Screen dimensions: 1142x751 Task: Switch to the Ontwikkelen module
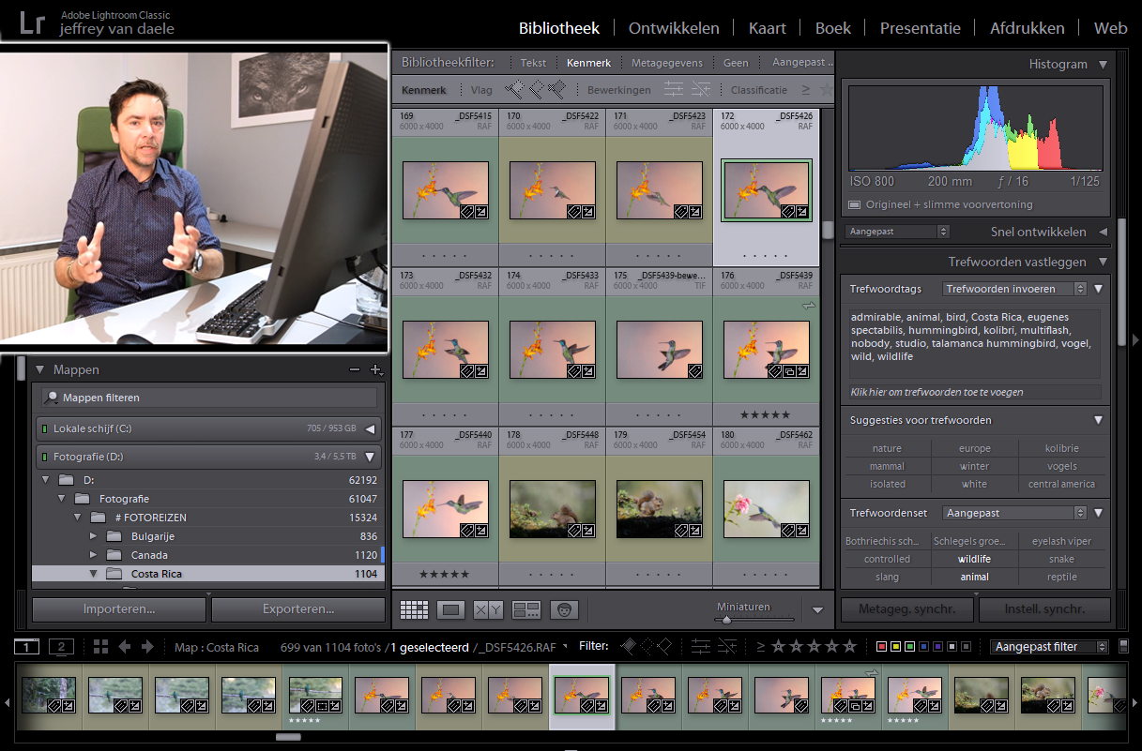click(674, 28)
